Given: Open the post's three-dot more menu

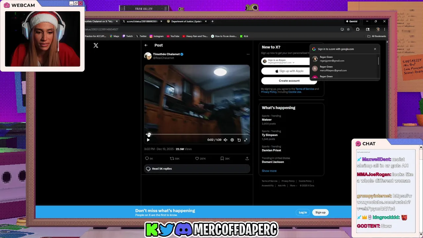Looking at the screenshot, I should (248, 54).
